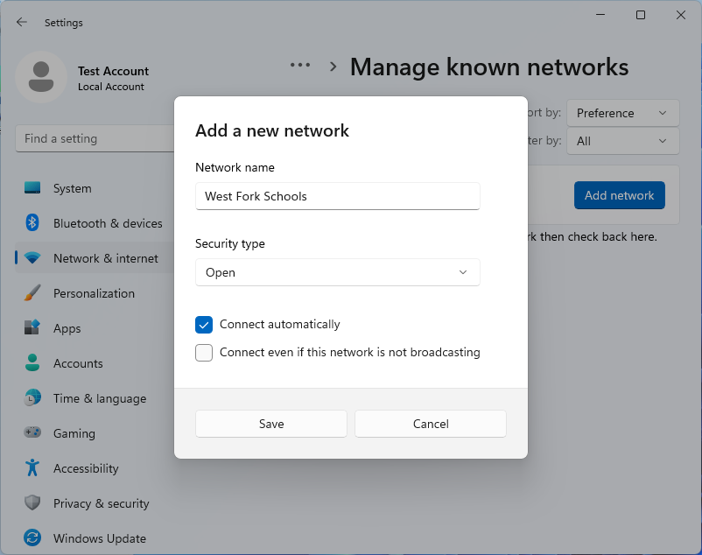
Task: Click the Find a setting search box
Action: [x=95, y=138]
